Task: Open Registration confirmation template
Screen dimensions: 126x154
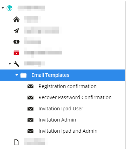Action: [x=68, y=86]
